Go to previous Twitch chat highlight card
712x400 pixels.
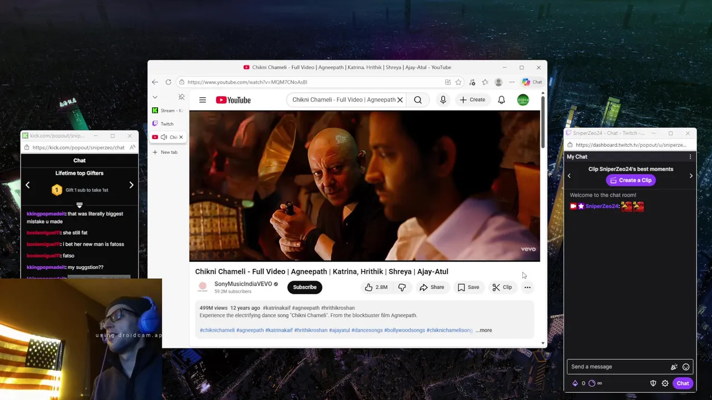point(568,176)
